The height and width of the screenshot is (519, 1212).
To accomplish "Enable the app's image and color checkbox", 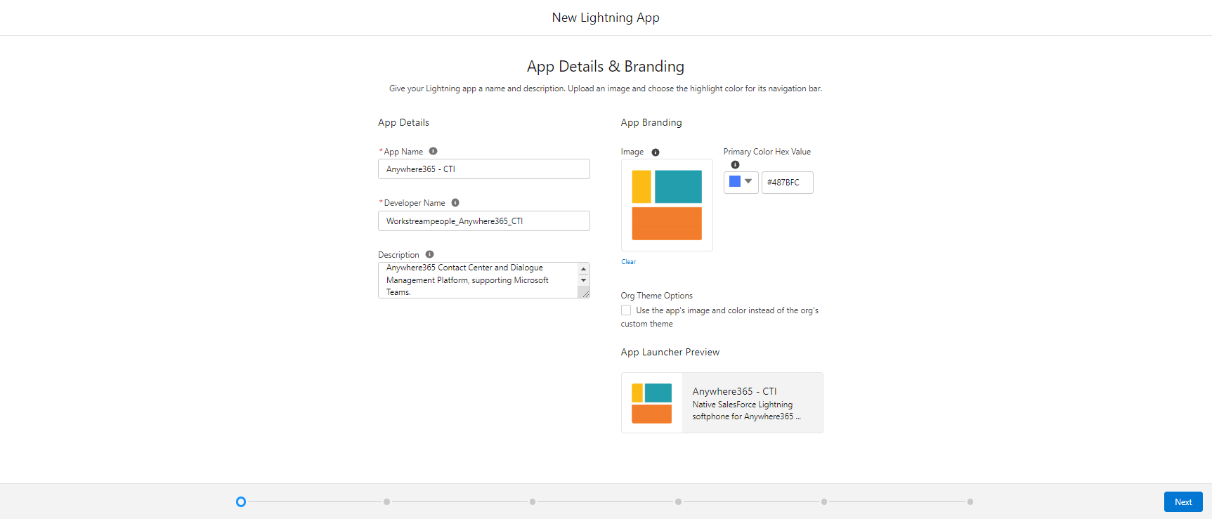I will (626, 310).
